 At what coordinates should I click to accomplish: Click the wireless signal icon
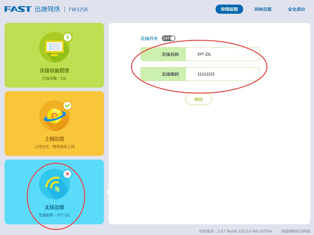[54, 184]
